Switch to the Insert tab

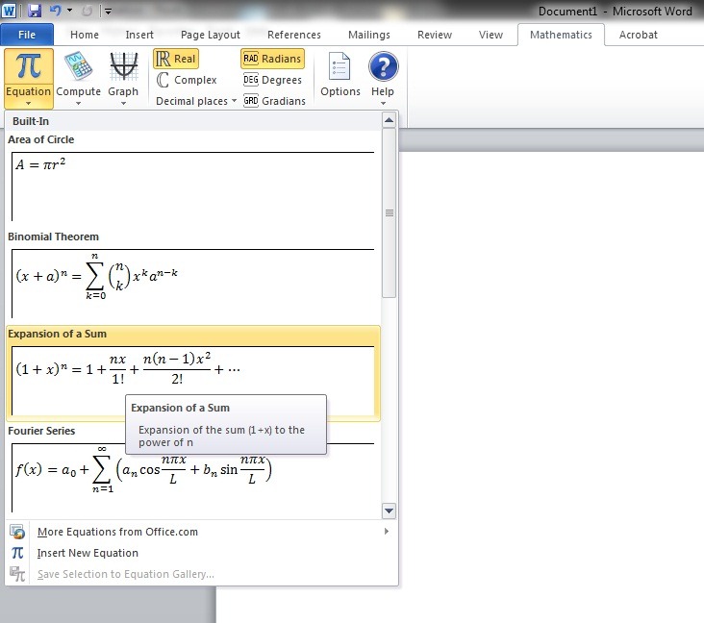pyautogui.click(x=139, y=35)
